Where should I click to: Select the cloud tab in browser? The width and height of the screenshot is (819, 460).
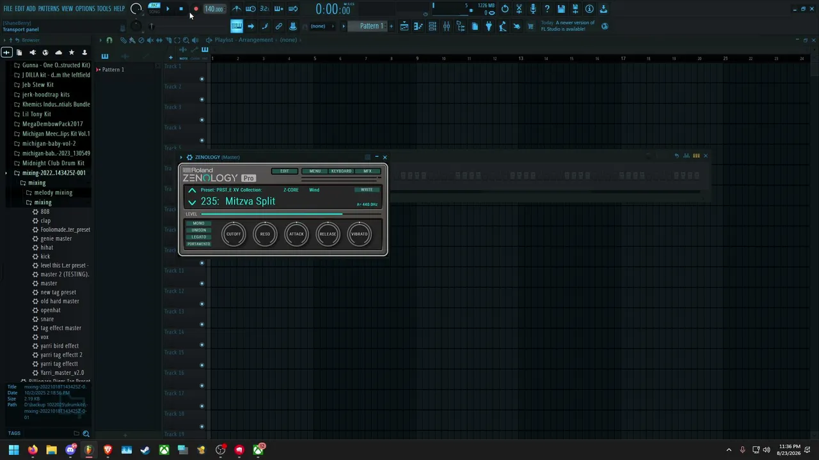point(58,52)
